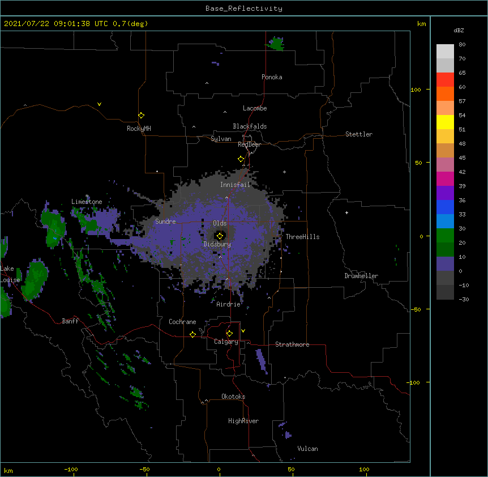
Task: Click the purple 10 dBZ color swatch
Action: 445,264
